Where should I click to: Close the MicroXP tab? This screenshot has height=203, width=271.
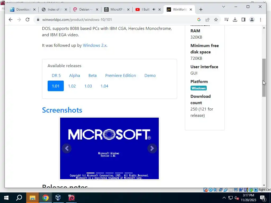click(128, 10)
